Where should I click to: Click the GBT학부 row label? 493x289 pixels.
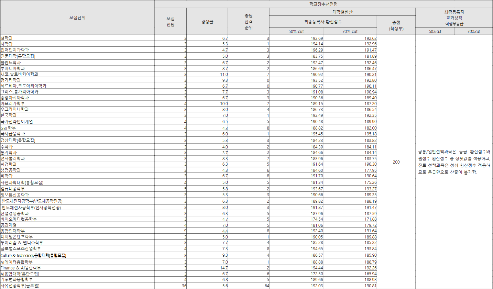(8, 128)
